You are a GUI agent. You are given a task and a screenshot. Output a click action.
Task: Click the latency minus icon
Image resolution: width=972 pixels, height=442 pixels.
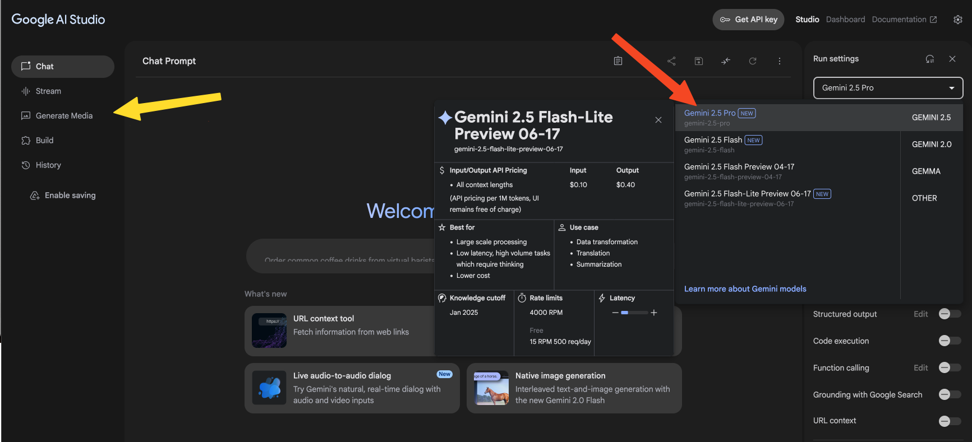click(x=615, y=313)
